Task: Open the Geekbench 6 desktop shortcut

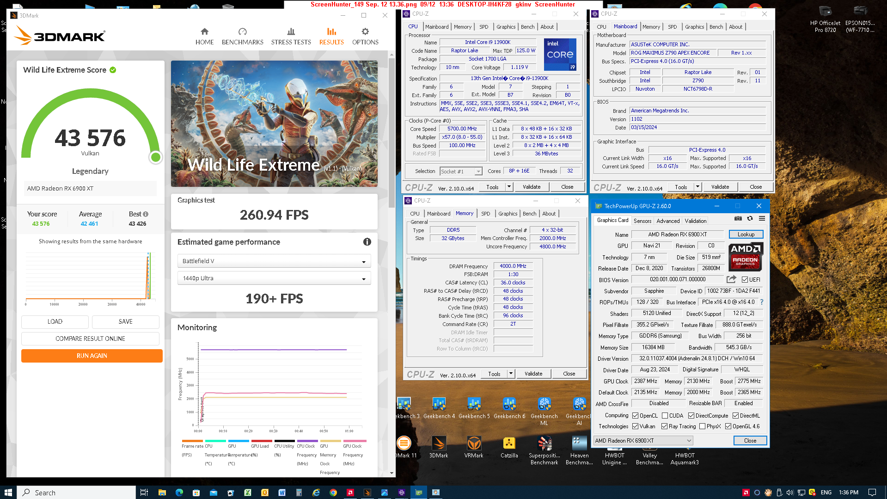Action: (509, 408)
